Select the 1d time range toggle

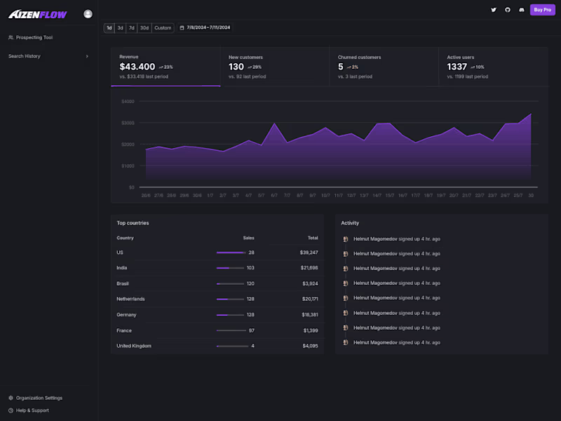[109, 27]
